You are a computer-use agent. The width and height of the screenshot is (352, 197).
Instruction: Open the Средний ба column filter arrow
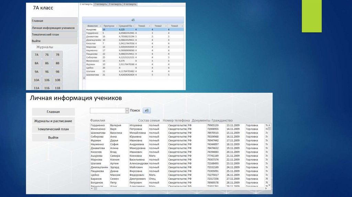tap(133, 26)
